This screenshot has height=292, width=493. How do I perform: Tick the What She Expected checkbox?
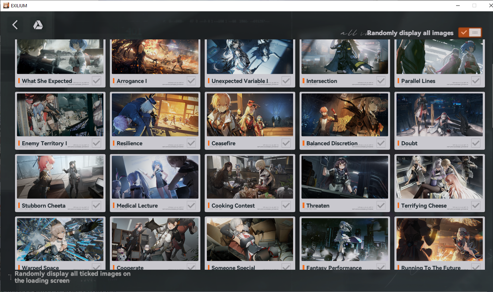click(x=96, y=81)
